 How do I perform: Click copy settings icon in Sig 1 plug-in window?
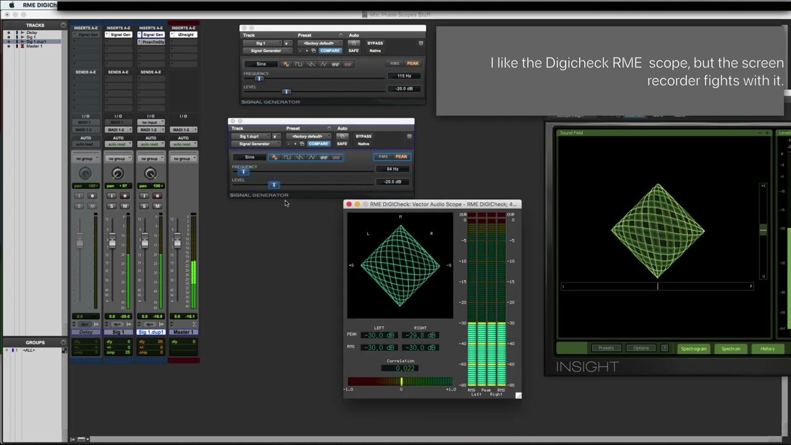(x=314, y=51)
